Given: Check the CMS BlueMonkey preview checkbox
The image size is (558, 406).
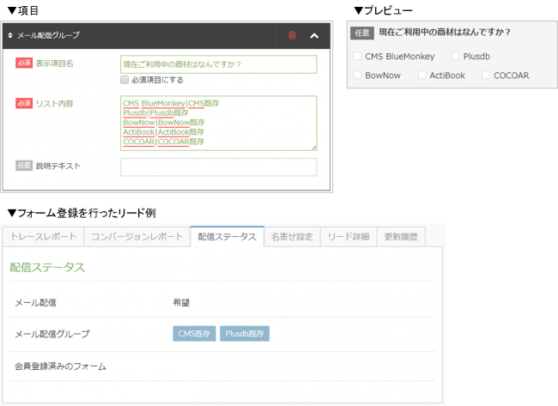Looking at the screenshot, I should (x=357, y=56).
